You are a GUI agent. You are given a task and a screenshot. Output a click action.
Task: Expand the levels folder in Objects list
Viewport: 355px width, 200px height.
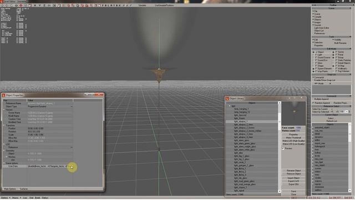pos(313,156)
